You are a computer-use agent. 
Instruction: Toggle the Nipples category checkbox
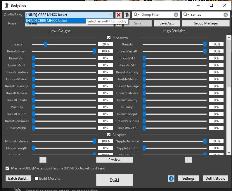click(x=109, y=135)
